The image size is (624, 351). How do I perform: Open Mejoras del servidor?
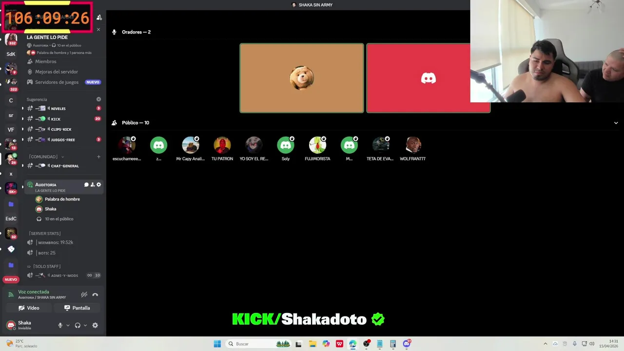point(63,72)
